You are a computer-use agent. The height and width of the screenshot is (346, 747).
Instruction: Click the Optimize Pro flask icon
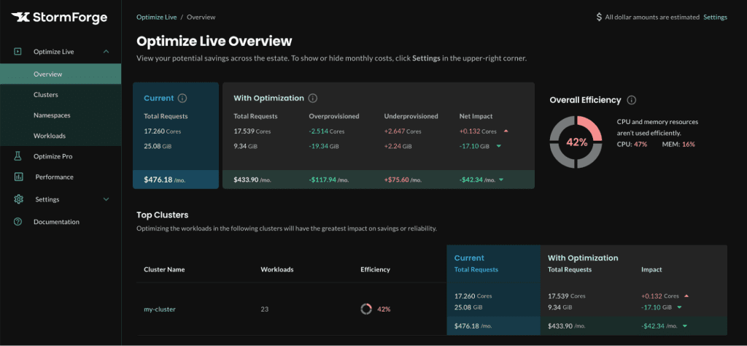coord(18,156)
